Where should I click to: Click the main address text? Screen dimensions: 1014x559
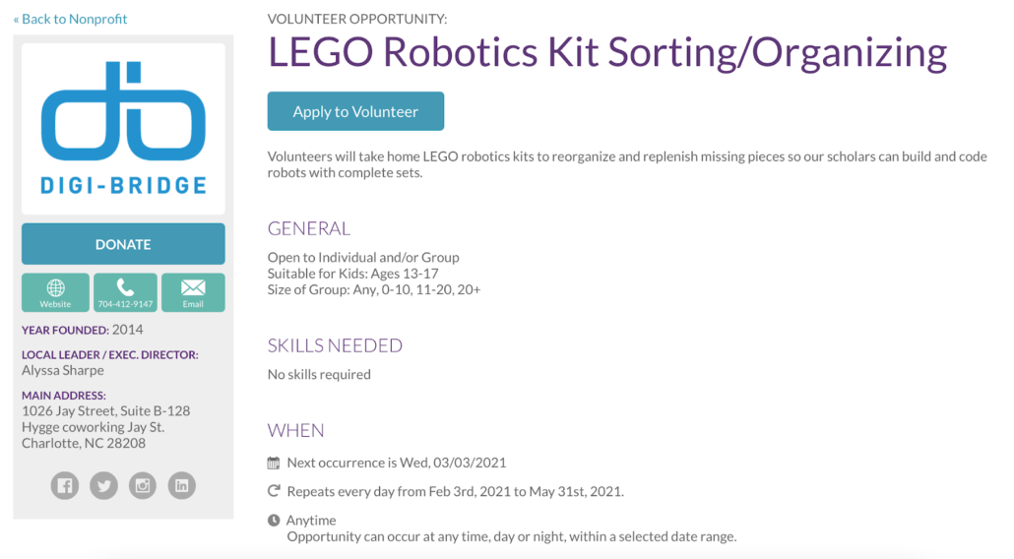coord(106,427)
